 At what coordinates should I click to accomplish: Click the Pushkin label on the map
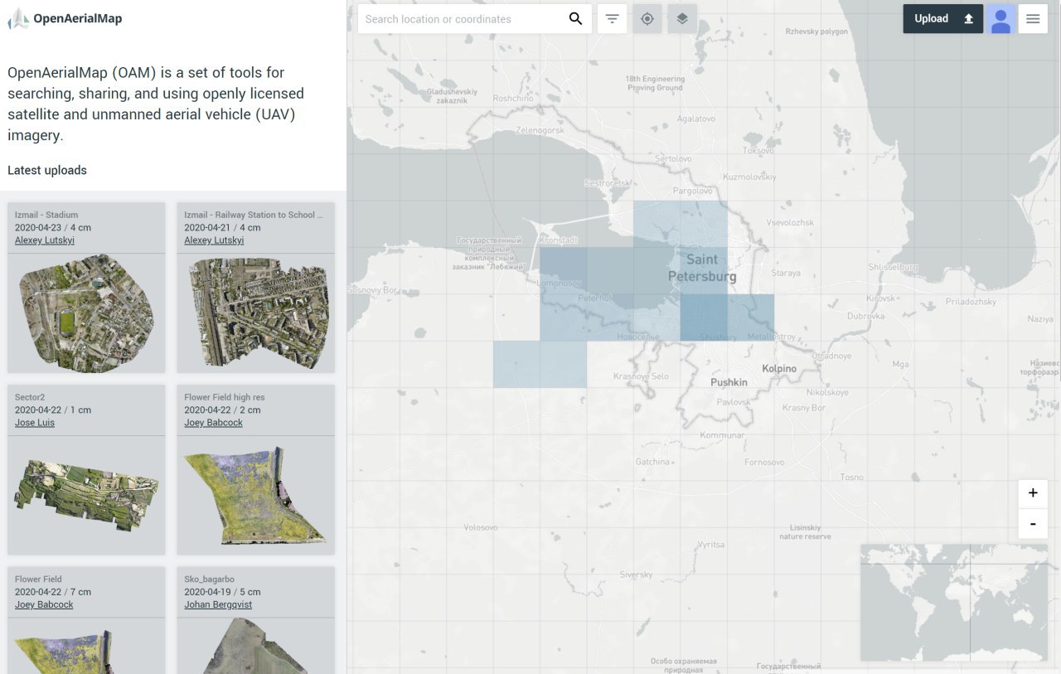coord(729,382)
